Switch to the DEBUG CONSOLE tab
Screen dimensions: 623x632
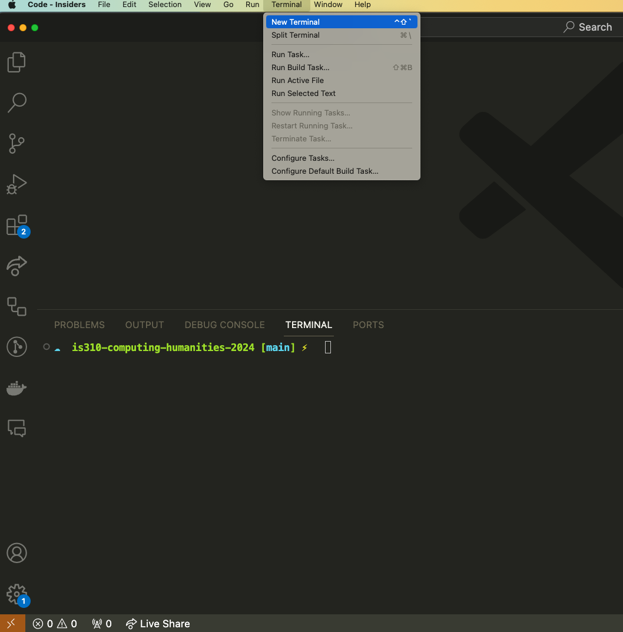tap(224, 325)
